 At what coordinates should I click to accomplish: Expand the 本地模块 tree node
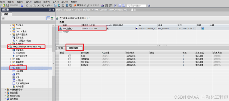click(11, 44)
